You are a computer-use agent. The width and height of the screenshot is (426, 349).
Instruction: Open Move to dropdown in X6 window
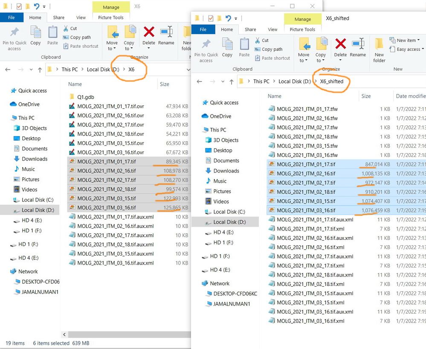(112, 38)
